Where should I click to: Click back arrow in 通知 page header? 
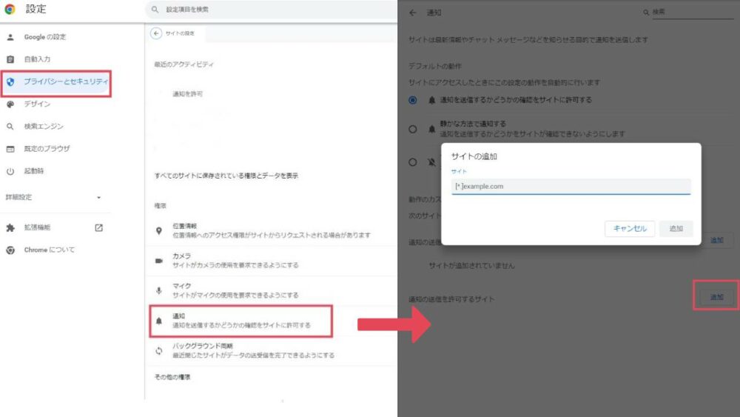[413, 13]
